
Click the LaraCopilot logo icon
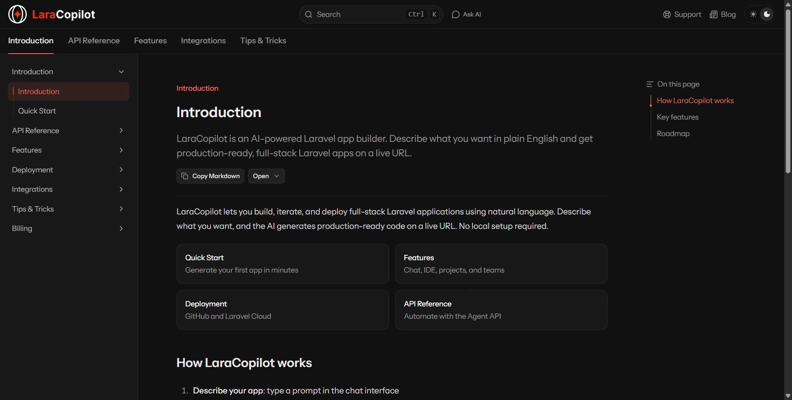point(17,14)
